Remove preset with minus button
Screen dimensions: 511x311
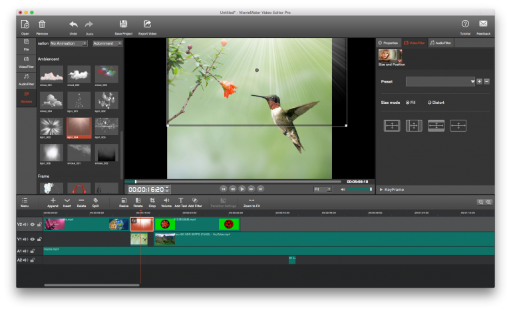tap(486, 82)
